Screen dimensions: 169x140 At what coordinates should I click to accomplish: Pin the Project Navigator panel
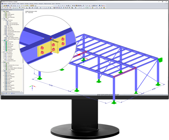tap(22, 10)
